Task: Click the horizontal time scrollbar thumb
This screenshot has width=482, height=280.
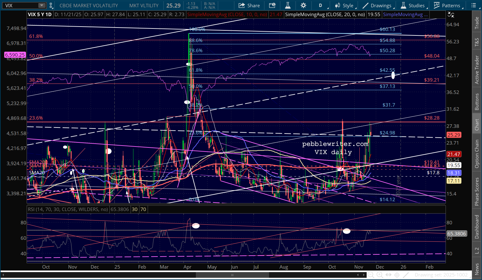Action: point(232,275)
